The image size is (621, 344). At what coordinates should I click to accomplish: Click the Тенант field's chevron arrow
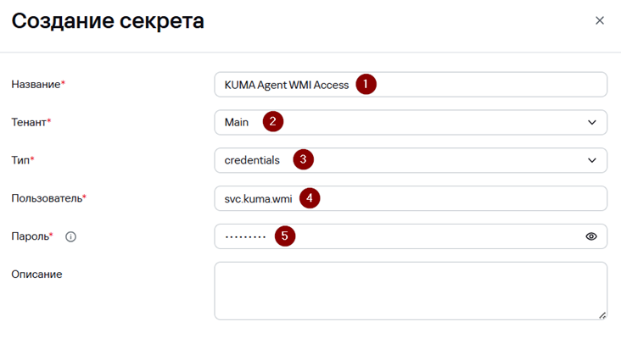click(591, 123)
